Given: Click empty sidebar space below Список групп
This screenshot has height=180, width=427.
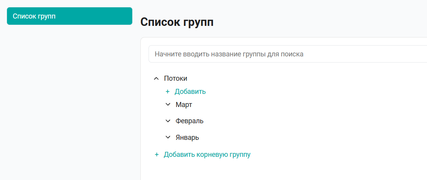Looking at the screenshot, I should (x=69, y=103).
